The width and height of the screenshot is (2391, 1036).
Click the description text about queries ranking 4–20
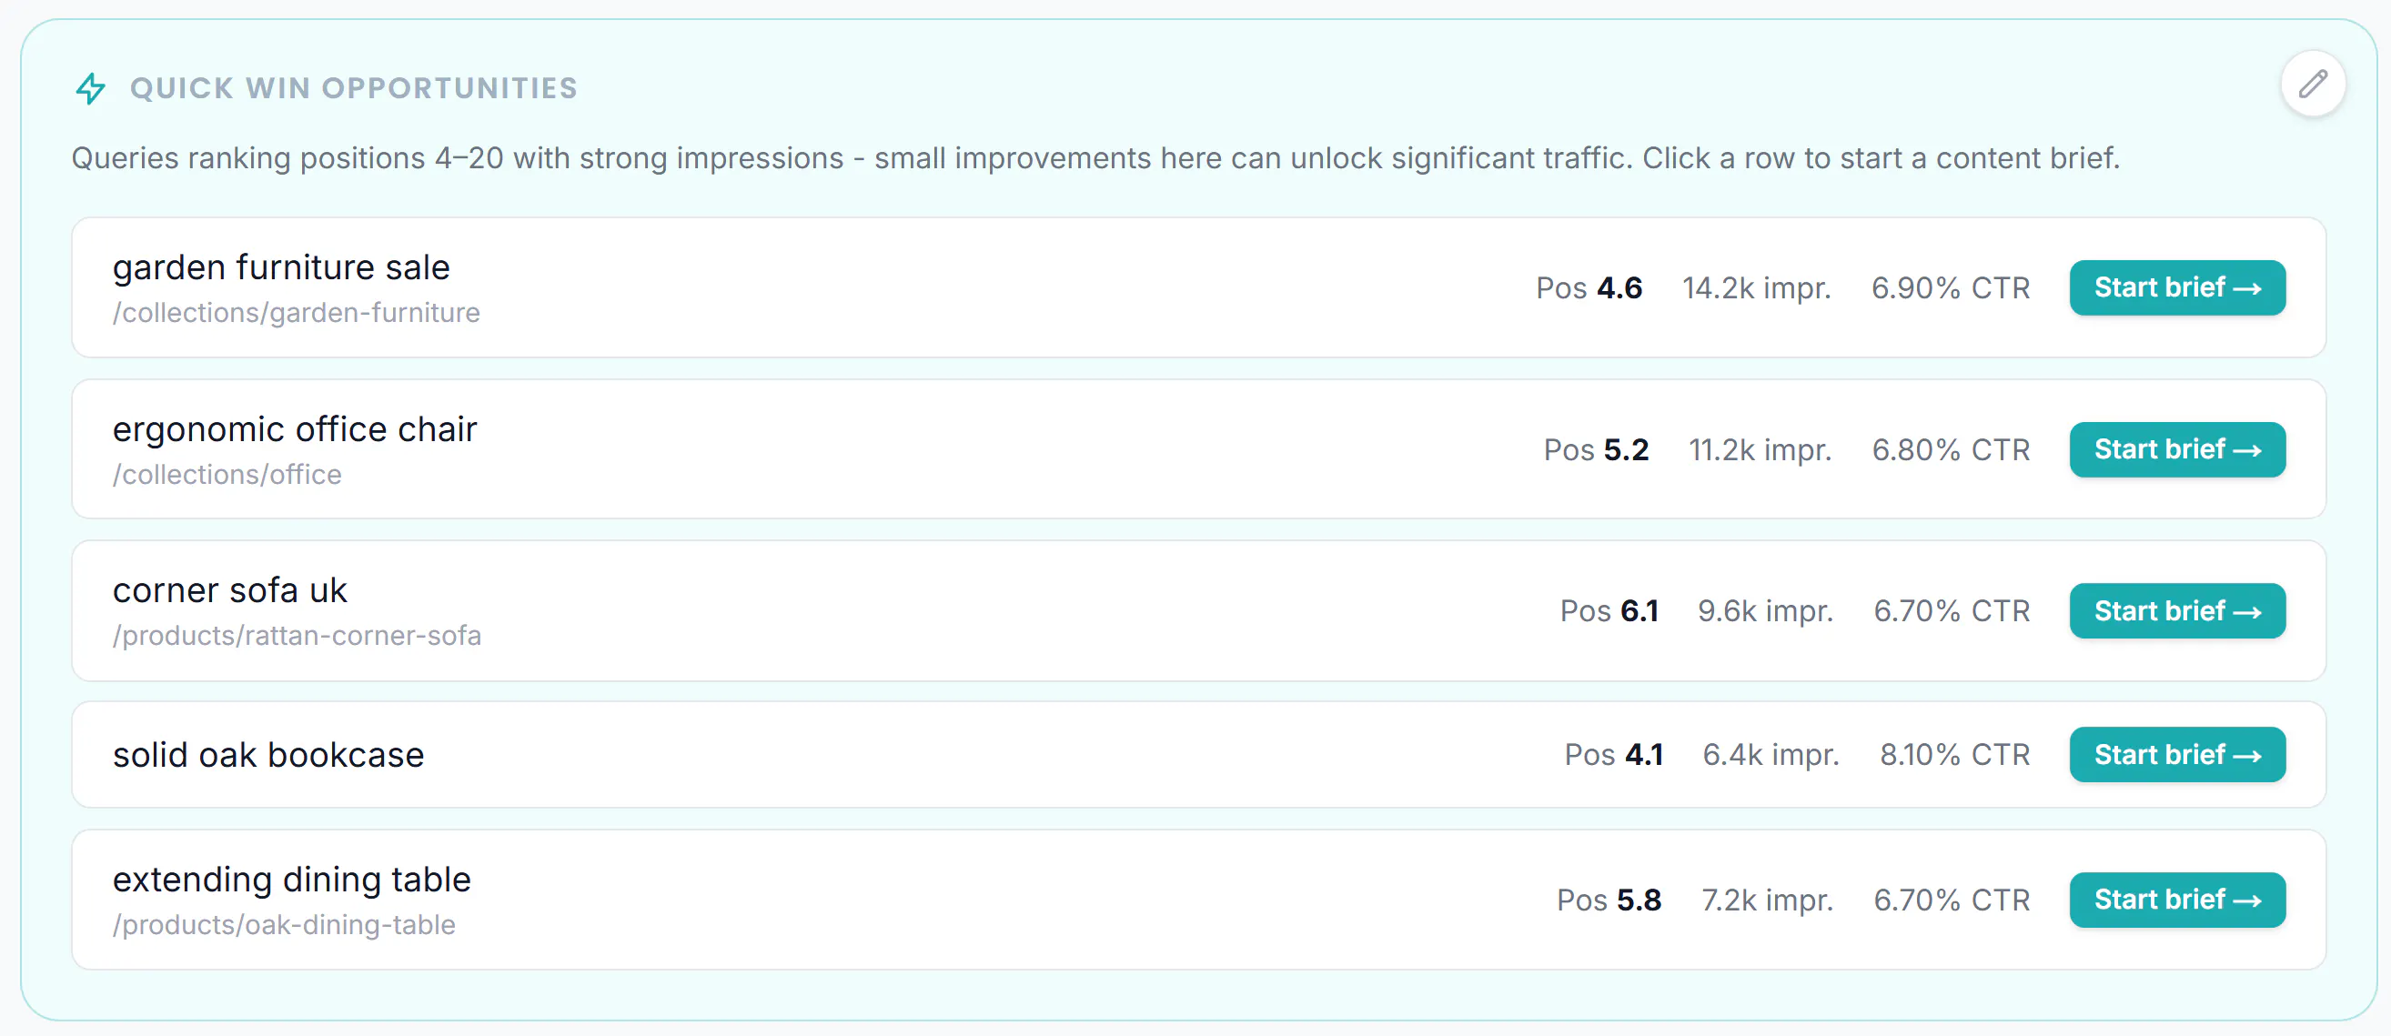[x=1096, y=158]
